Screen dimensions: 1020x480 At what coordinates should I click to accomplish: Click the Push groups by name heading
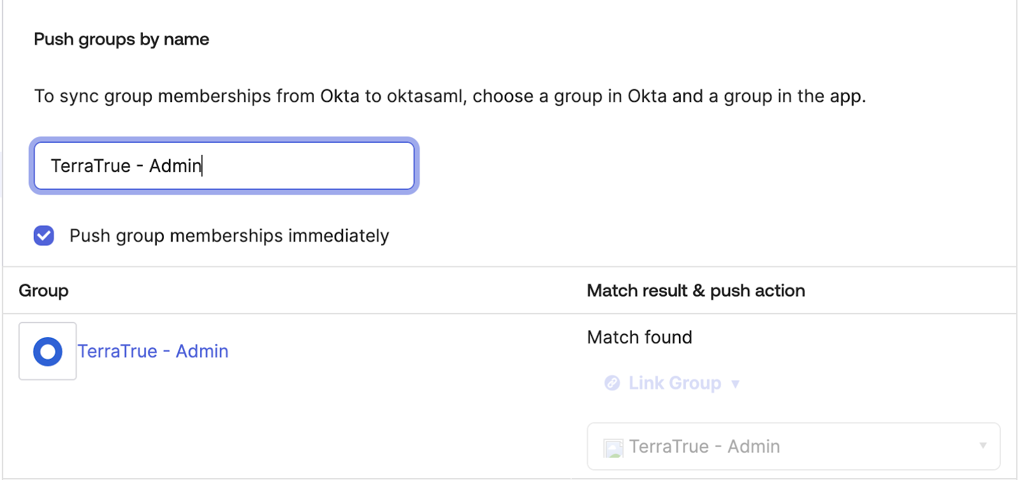click(121, 40)
